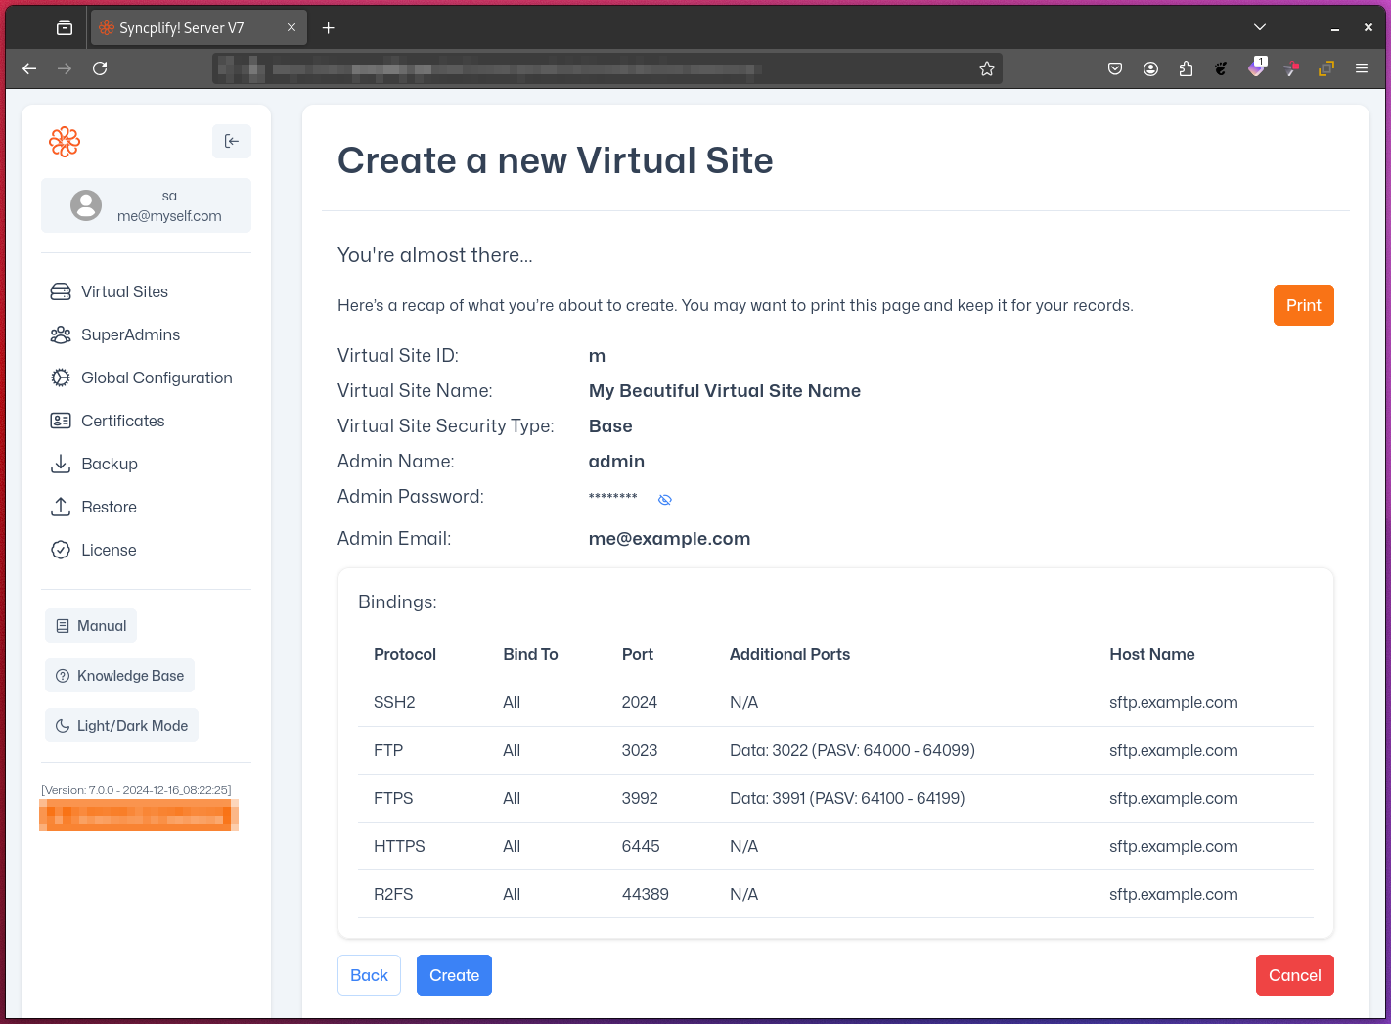View the License page
Viewport: 1391px width, 1024px height.
click(x=108, y=550)
